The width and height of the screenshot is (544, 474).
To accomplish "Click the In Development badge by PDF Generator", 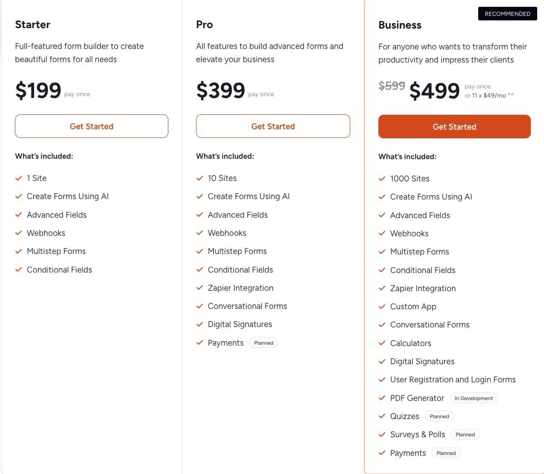I will tap(473, 398).
